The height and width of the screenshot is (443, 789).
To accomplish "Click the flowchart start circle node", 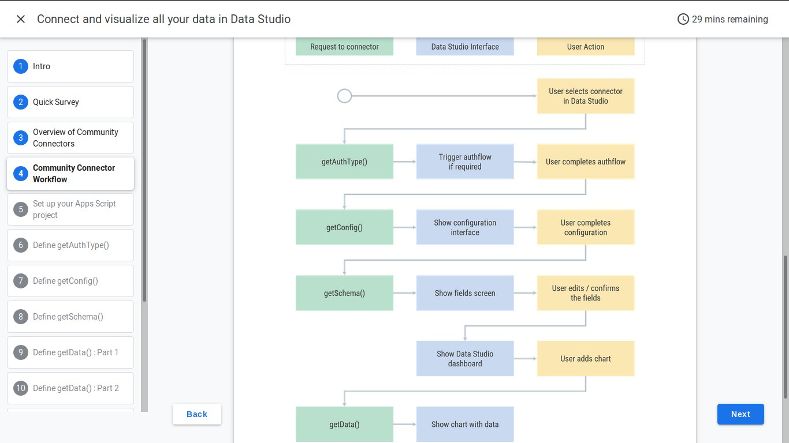I will pos(344,96).
